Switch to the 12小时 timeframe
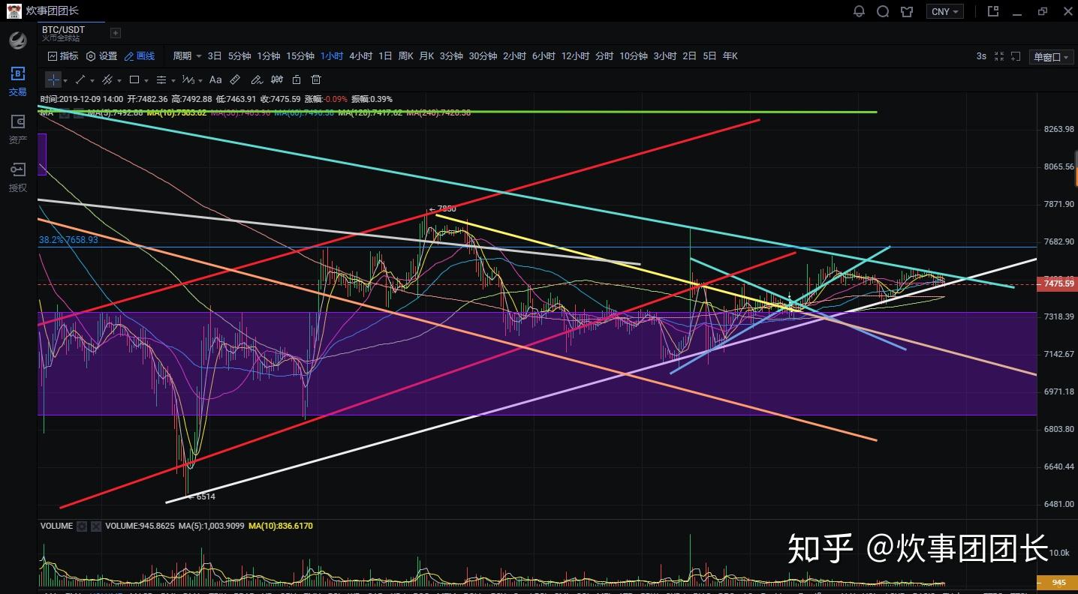Viewport: 1078px width, 594px height. pos(575,56)
